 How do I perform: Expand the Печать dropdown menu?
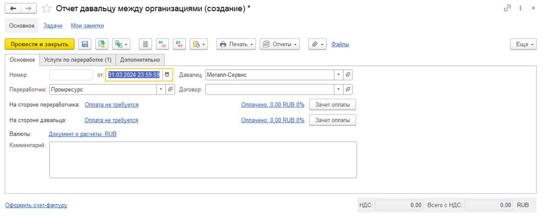(236, 44)
